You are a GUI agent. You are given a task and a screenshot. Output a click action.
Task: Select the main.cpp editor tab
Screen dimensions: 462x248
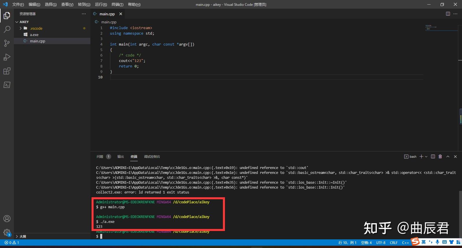pos(107,14)
